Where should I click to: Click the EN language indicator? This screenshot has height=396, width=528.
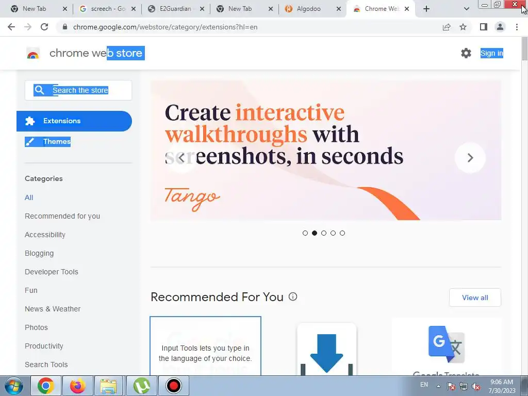click(x=424, y=385)
